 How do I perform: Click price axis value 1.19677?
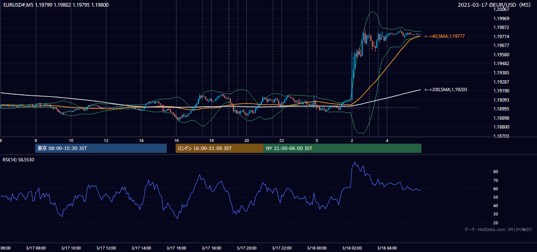(501, 45)
